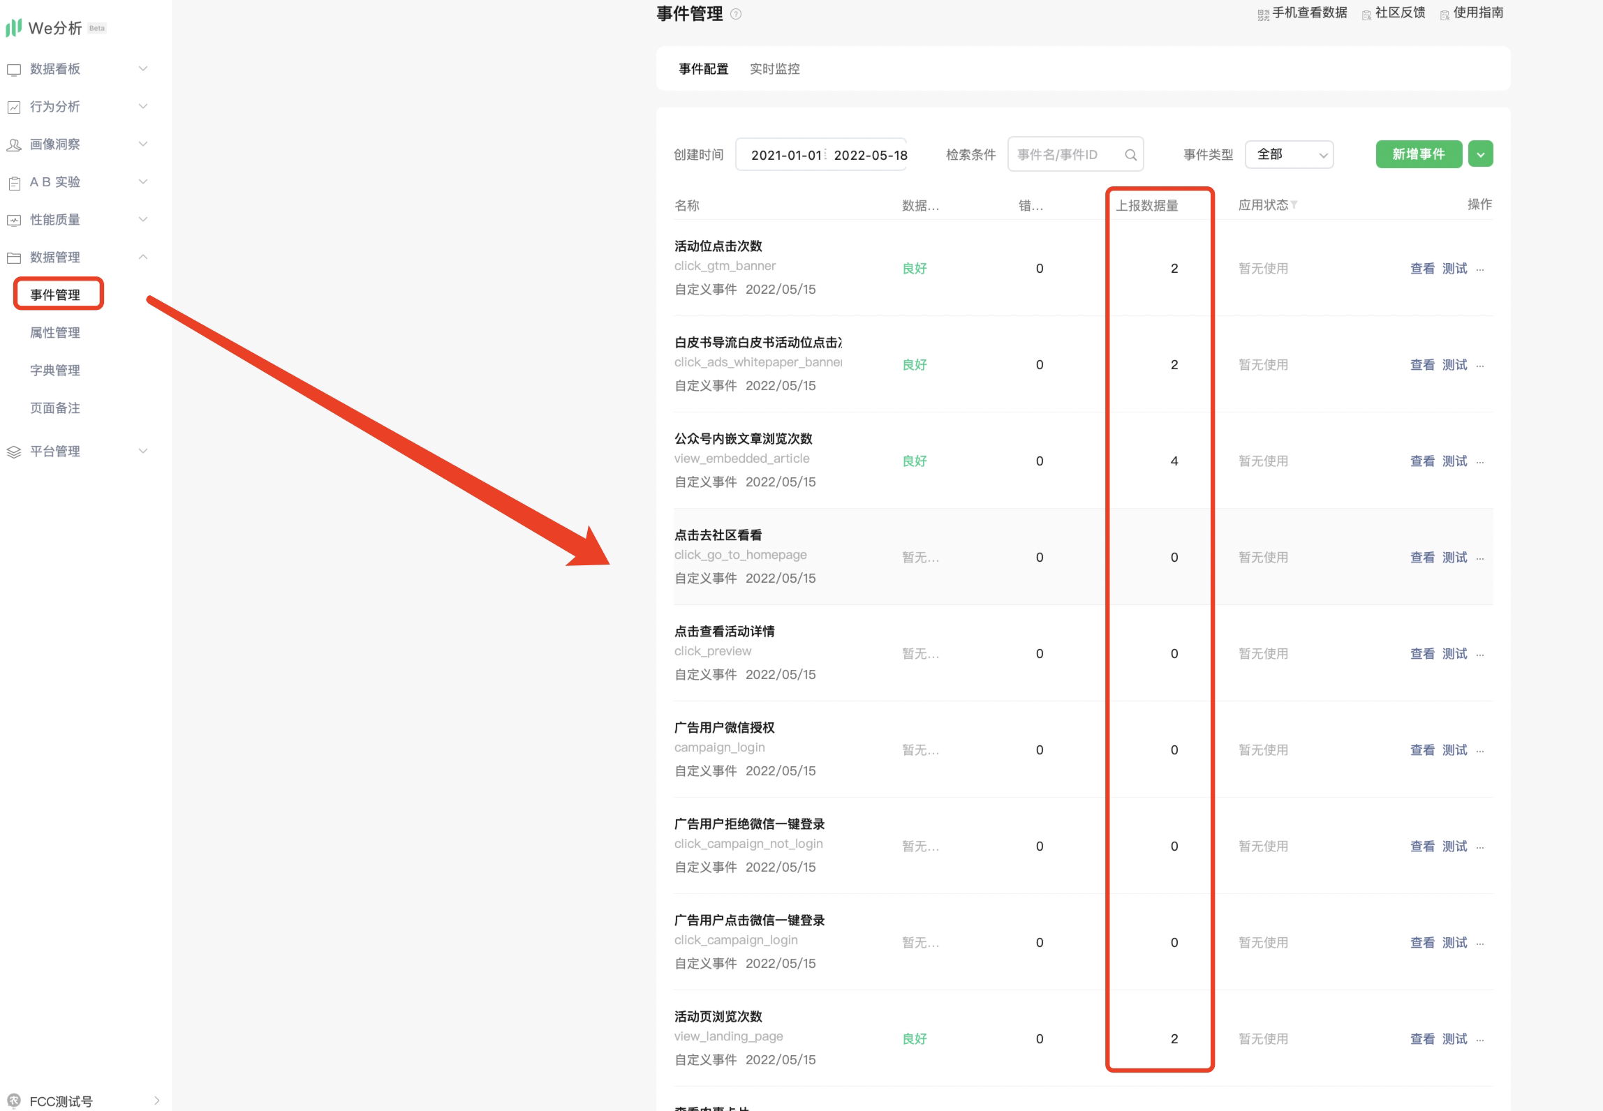Viewport: 1603px width, 1111px height.
Task: Click 查看 for 活动位点击次数 event
Action: coord(1421,269)
